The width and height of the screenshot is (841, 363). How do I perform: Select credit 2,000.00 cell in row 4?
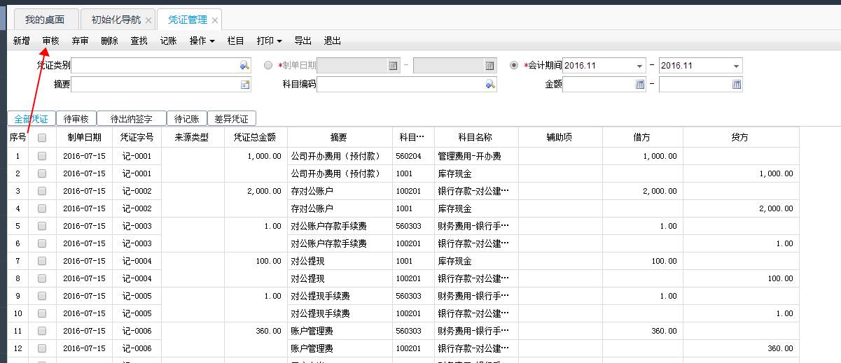tap(741, 208)
